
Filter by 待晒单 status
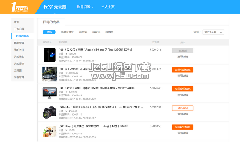pyautogui.click(x=109, y=32)
